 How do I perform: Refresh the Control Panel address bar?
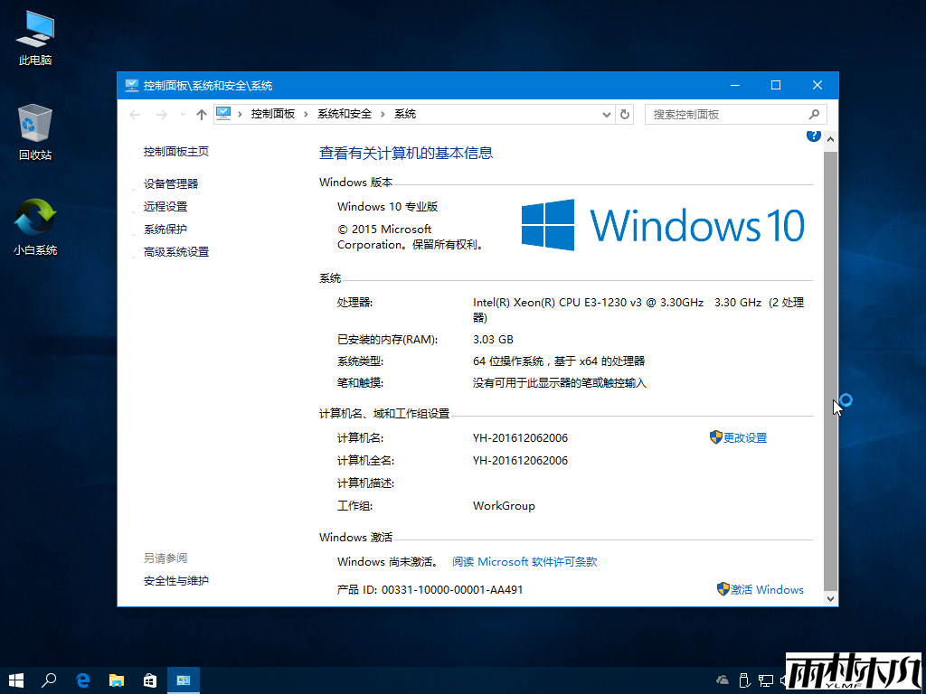point(625,115)
